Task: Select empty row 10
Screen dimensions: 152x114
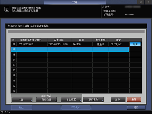Action: pyautogui.click(x=70, y=91)
